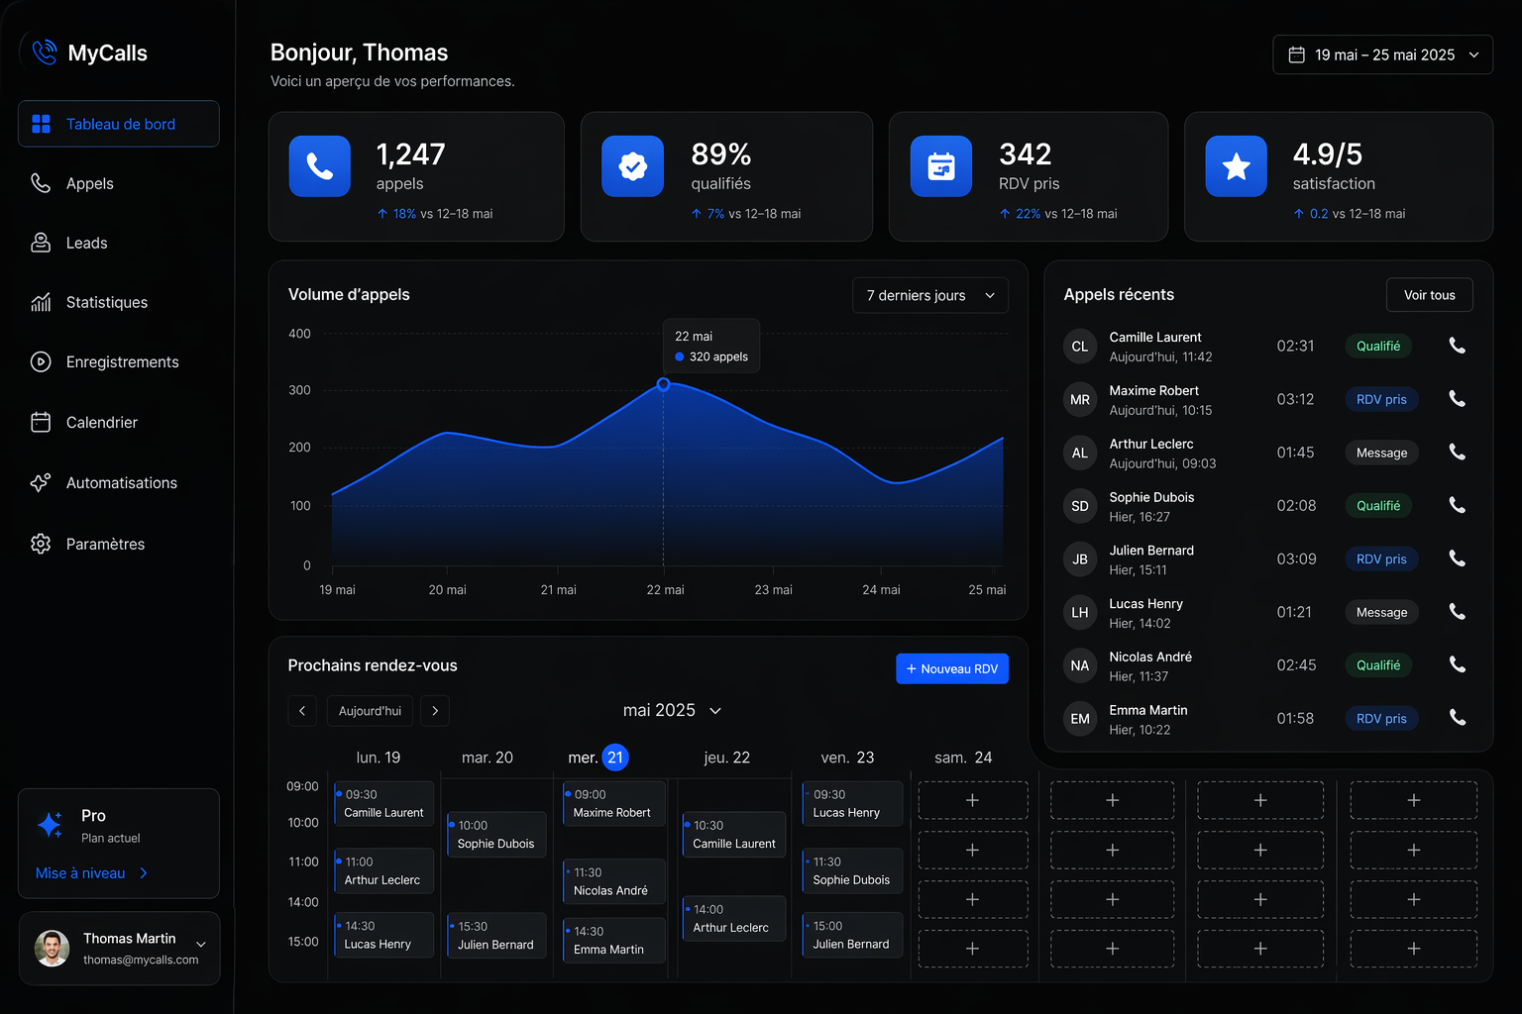Click the 320 appels chart tooltip
Viewport: 1522px width, 1014px height.
[711, 347]
